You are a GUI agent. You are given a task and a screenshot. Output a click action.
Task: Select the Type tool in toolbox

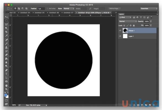(6, 74)
